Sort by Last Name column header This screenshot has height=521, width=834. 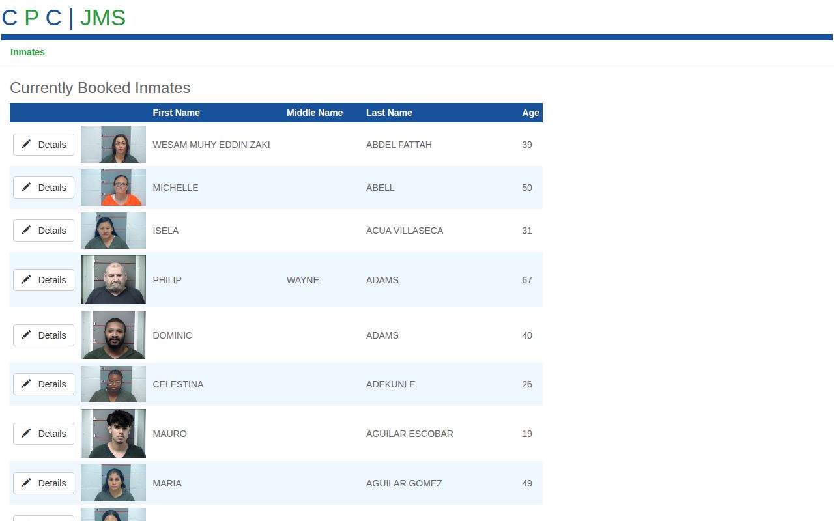(389, 113)
